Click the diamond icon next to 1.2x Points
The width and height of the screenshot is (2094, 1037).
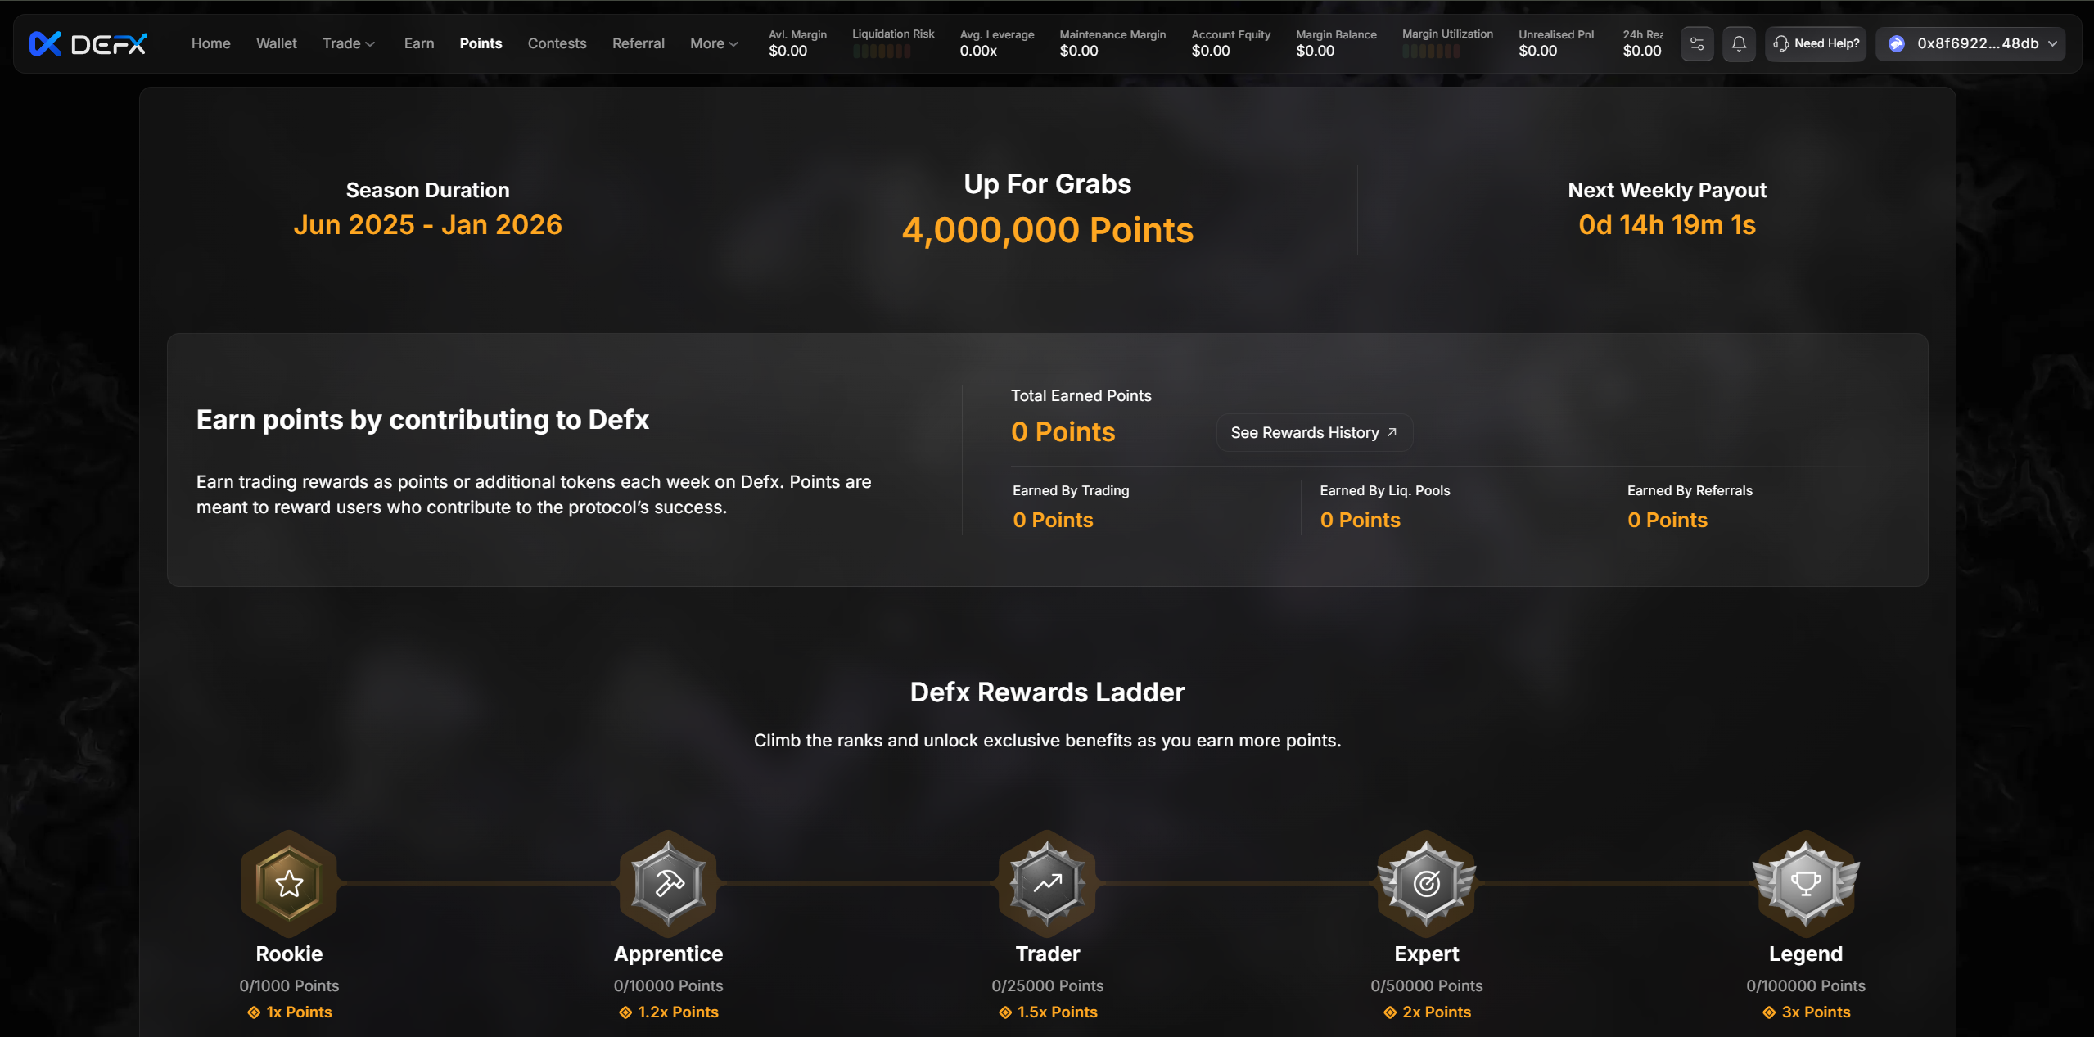coord(625,1012)
